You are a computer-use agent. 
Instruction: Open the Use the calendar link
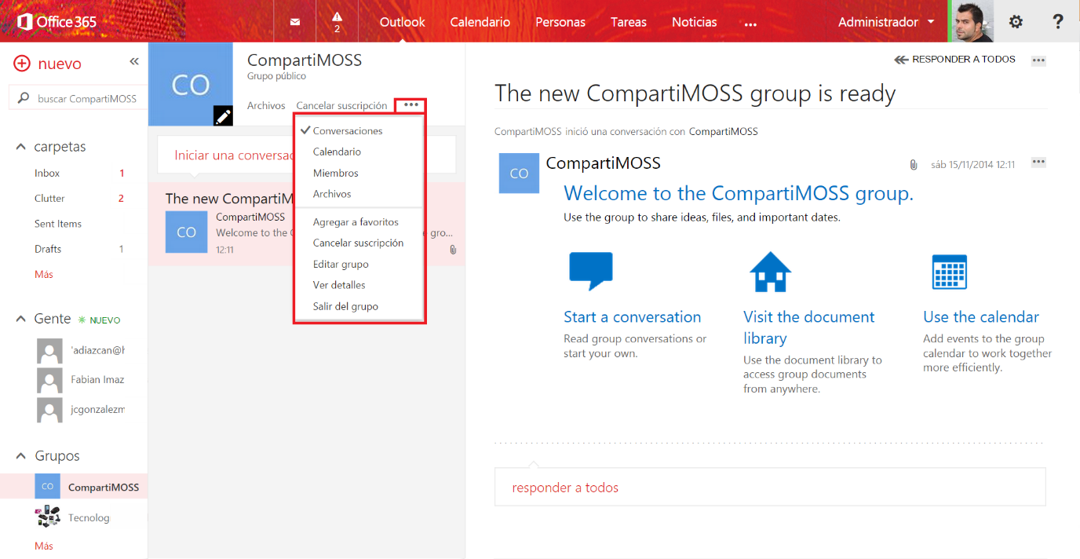(980, 317)
